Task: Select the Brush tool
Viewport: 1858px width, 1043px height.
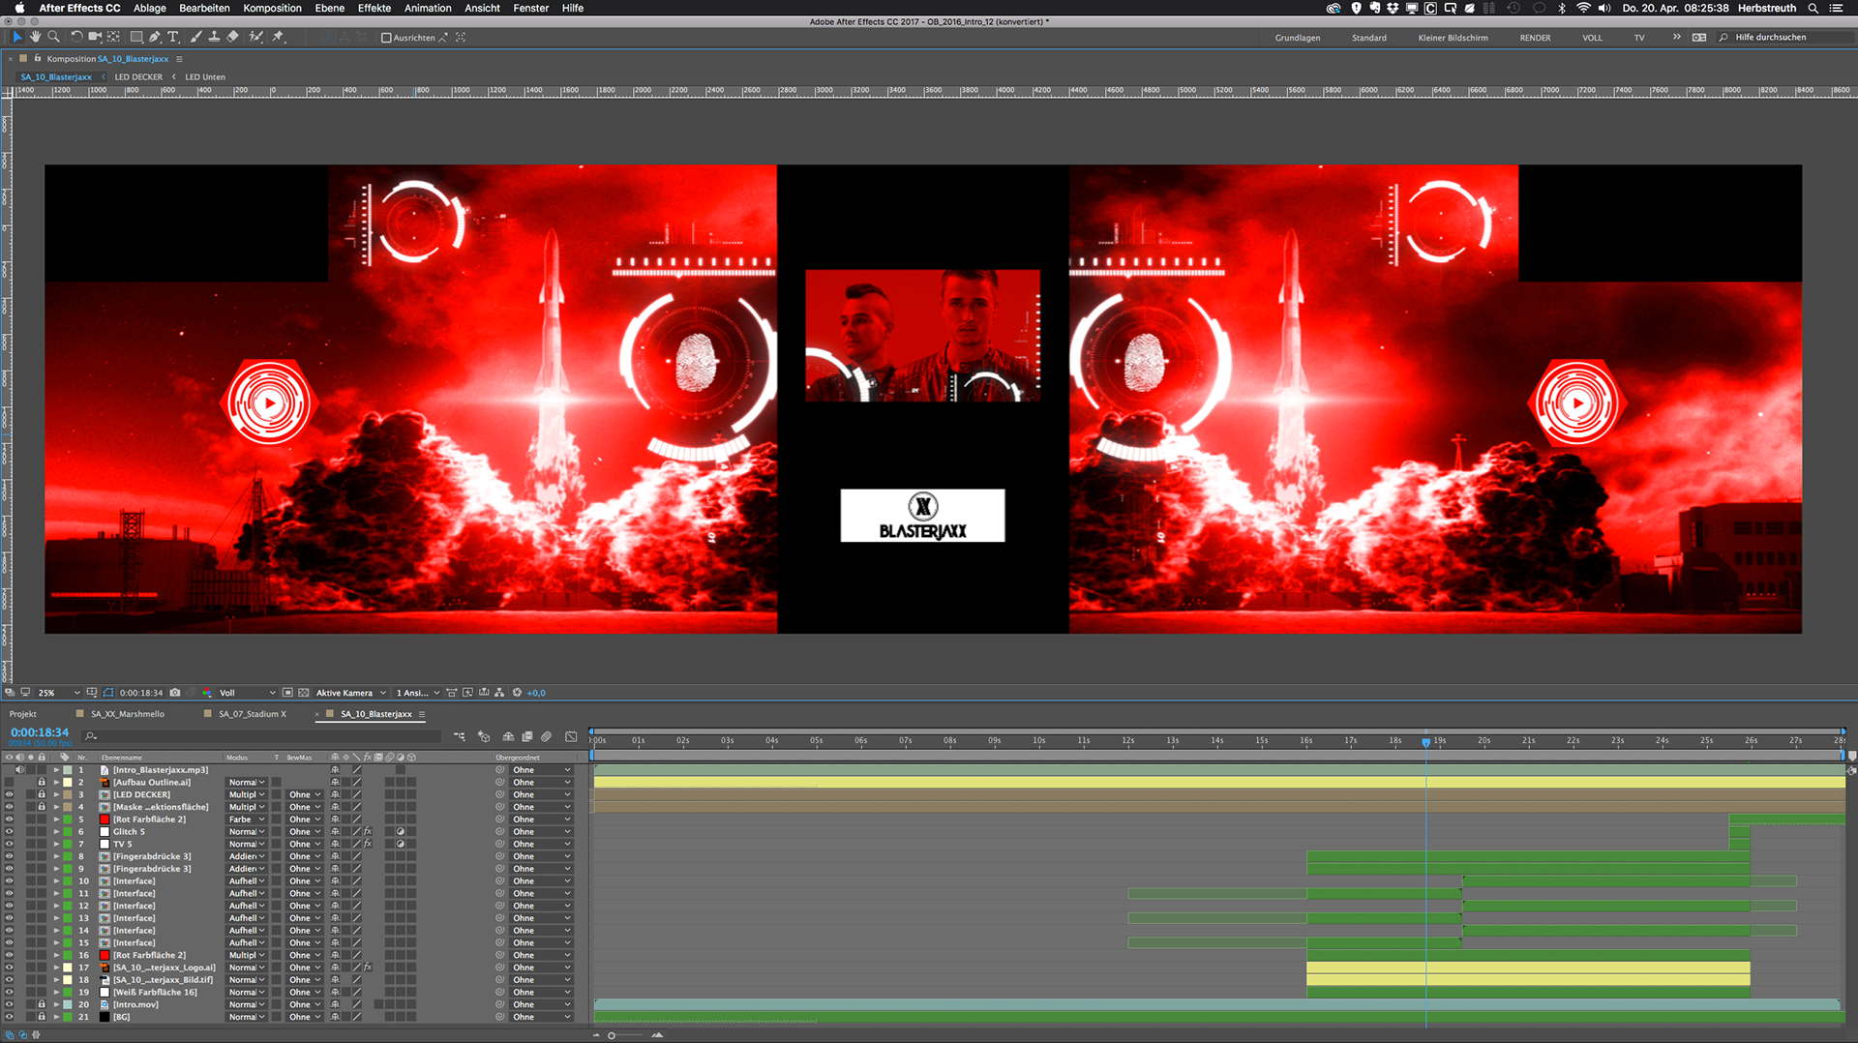Action: point(196,37)
